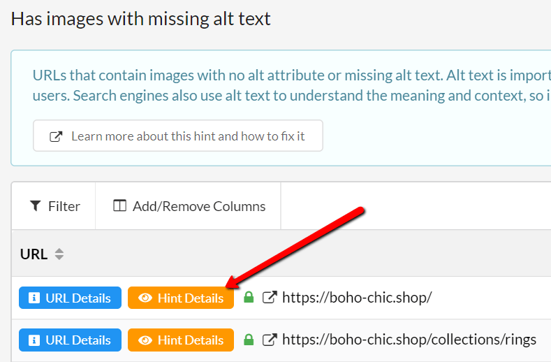Click the external icon in Learn more button
Screen dimensions: 551x362
[x=56, y=136]
